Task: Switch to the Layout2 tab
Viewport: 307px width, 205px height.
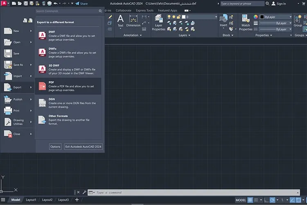Action: pyautogui.click(x=47, y=200)
